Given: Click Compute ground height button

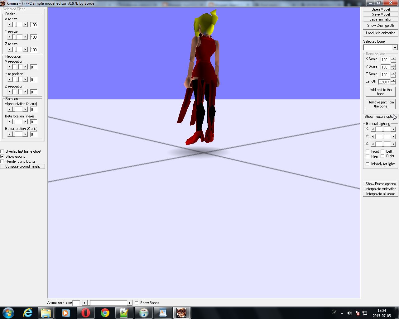Looking at the screenshot, I should (22, 166).
